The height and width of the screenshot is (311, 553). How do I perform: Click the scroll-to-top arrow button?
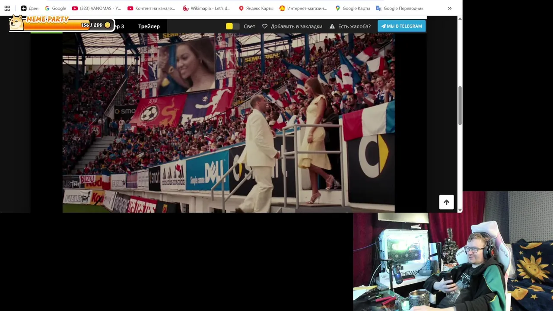(x=446, y=202)
